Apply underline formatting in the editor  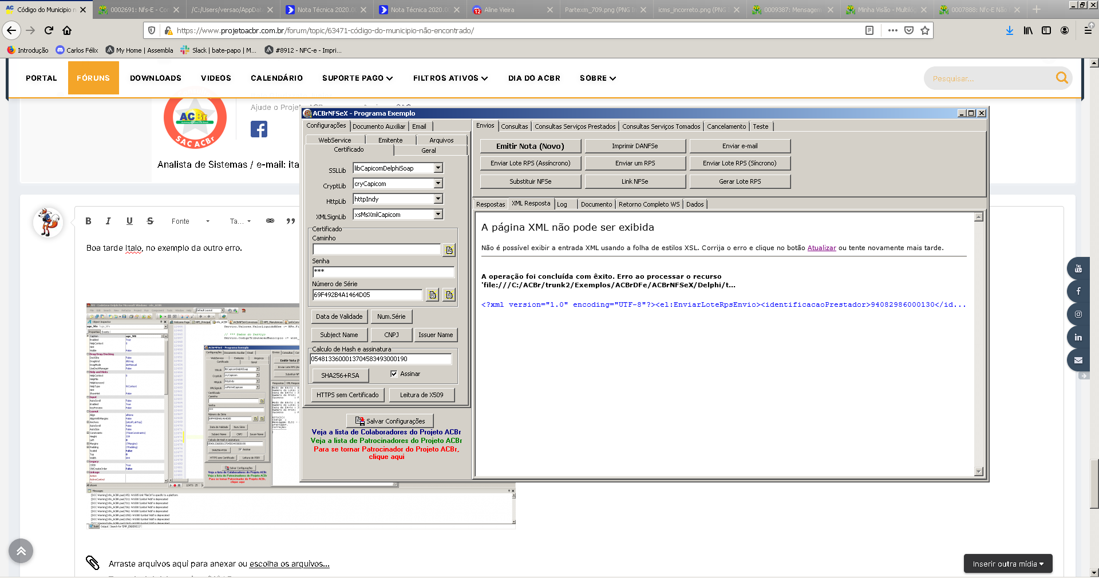[x=129, y=221]
